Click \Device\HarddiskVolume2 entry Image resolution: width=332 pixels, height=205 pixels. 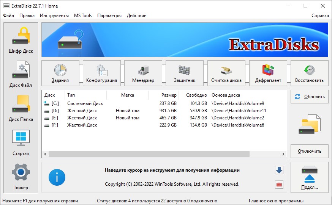coord(237,118)
